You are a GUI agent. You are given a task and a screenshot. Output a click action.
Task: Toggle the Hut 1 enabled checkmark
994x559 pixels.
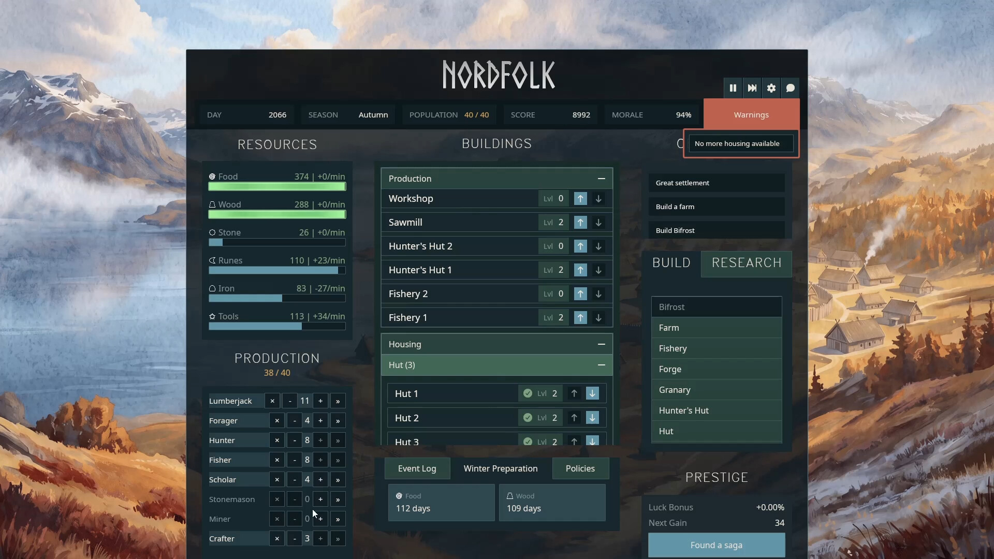coord(528,393)
